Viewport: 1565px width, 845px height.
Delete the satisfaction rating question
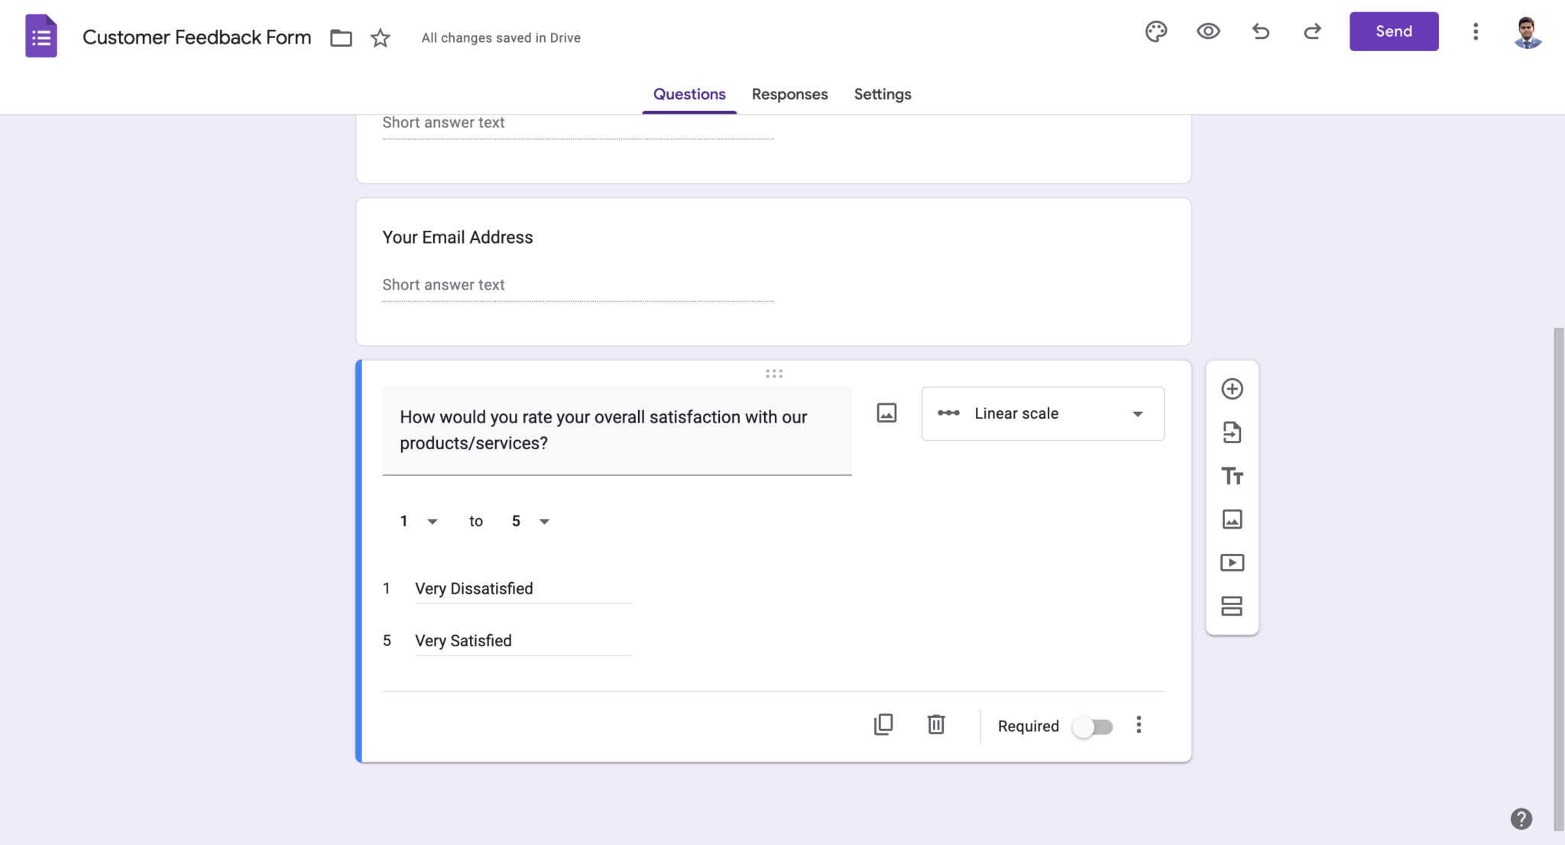click(x=936, y=724)
